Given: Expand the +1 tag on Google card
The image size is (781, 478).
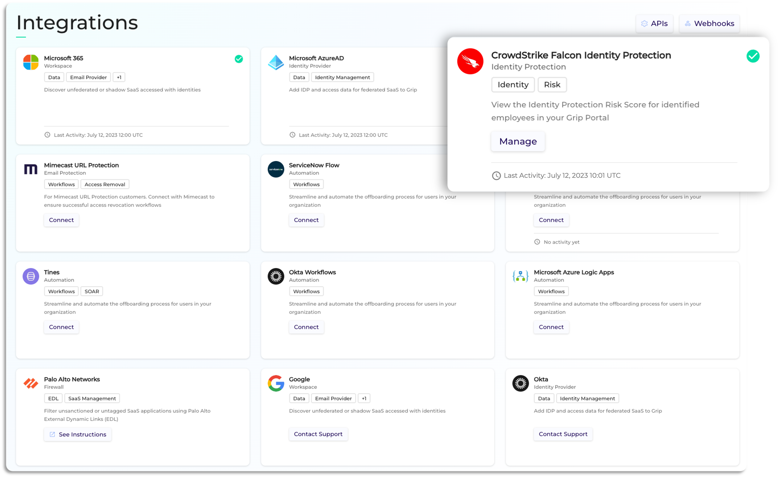Looking at the screenshot, I should coord(364,398).
